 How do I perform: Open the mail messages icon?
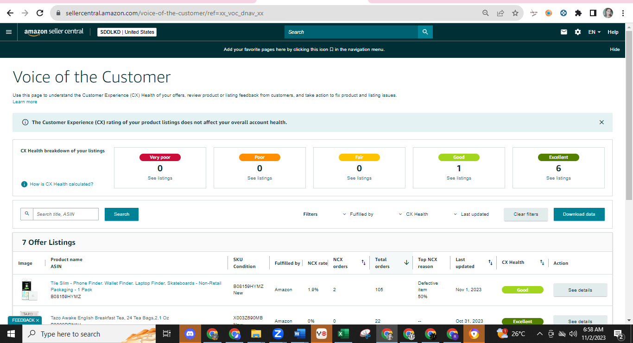564,32
